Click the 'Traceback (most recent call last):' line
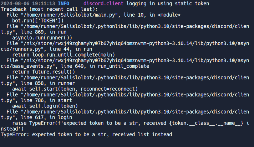The height and width of the screenshot is (147, 254). (x=49, y=9)
